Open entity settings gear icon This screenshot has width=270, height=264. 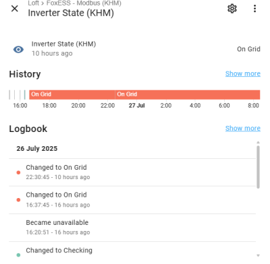pos(232,9)
